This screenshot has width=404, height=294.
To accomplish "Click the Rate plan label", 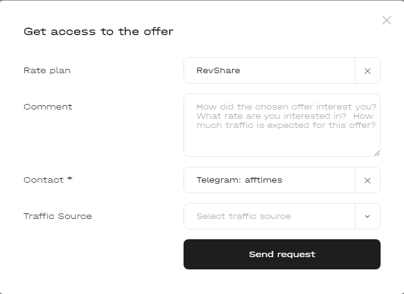I will pos(47,71).
